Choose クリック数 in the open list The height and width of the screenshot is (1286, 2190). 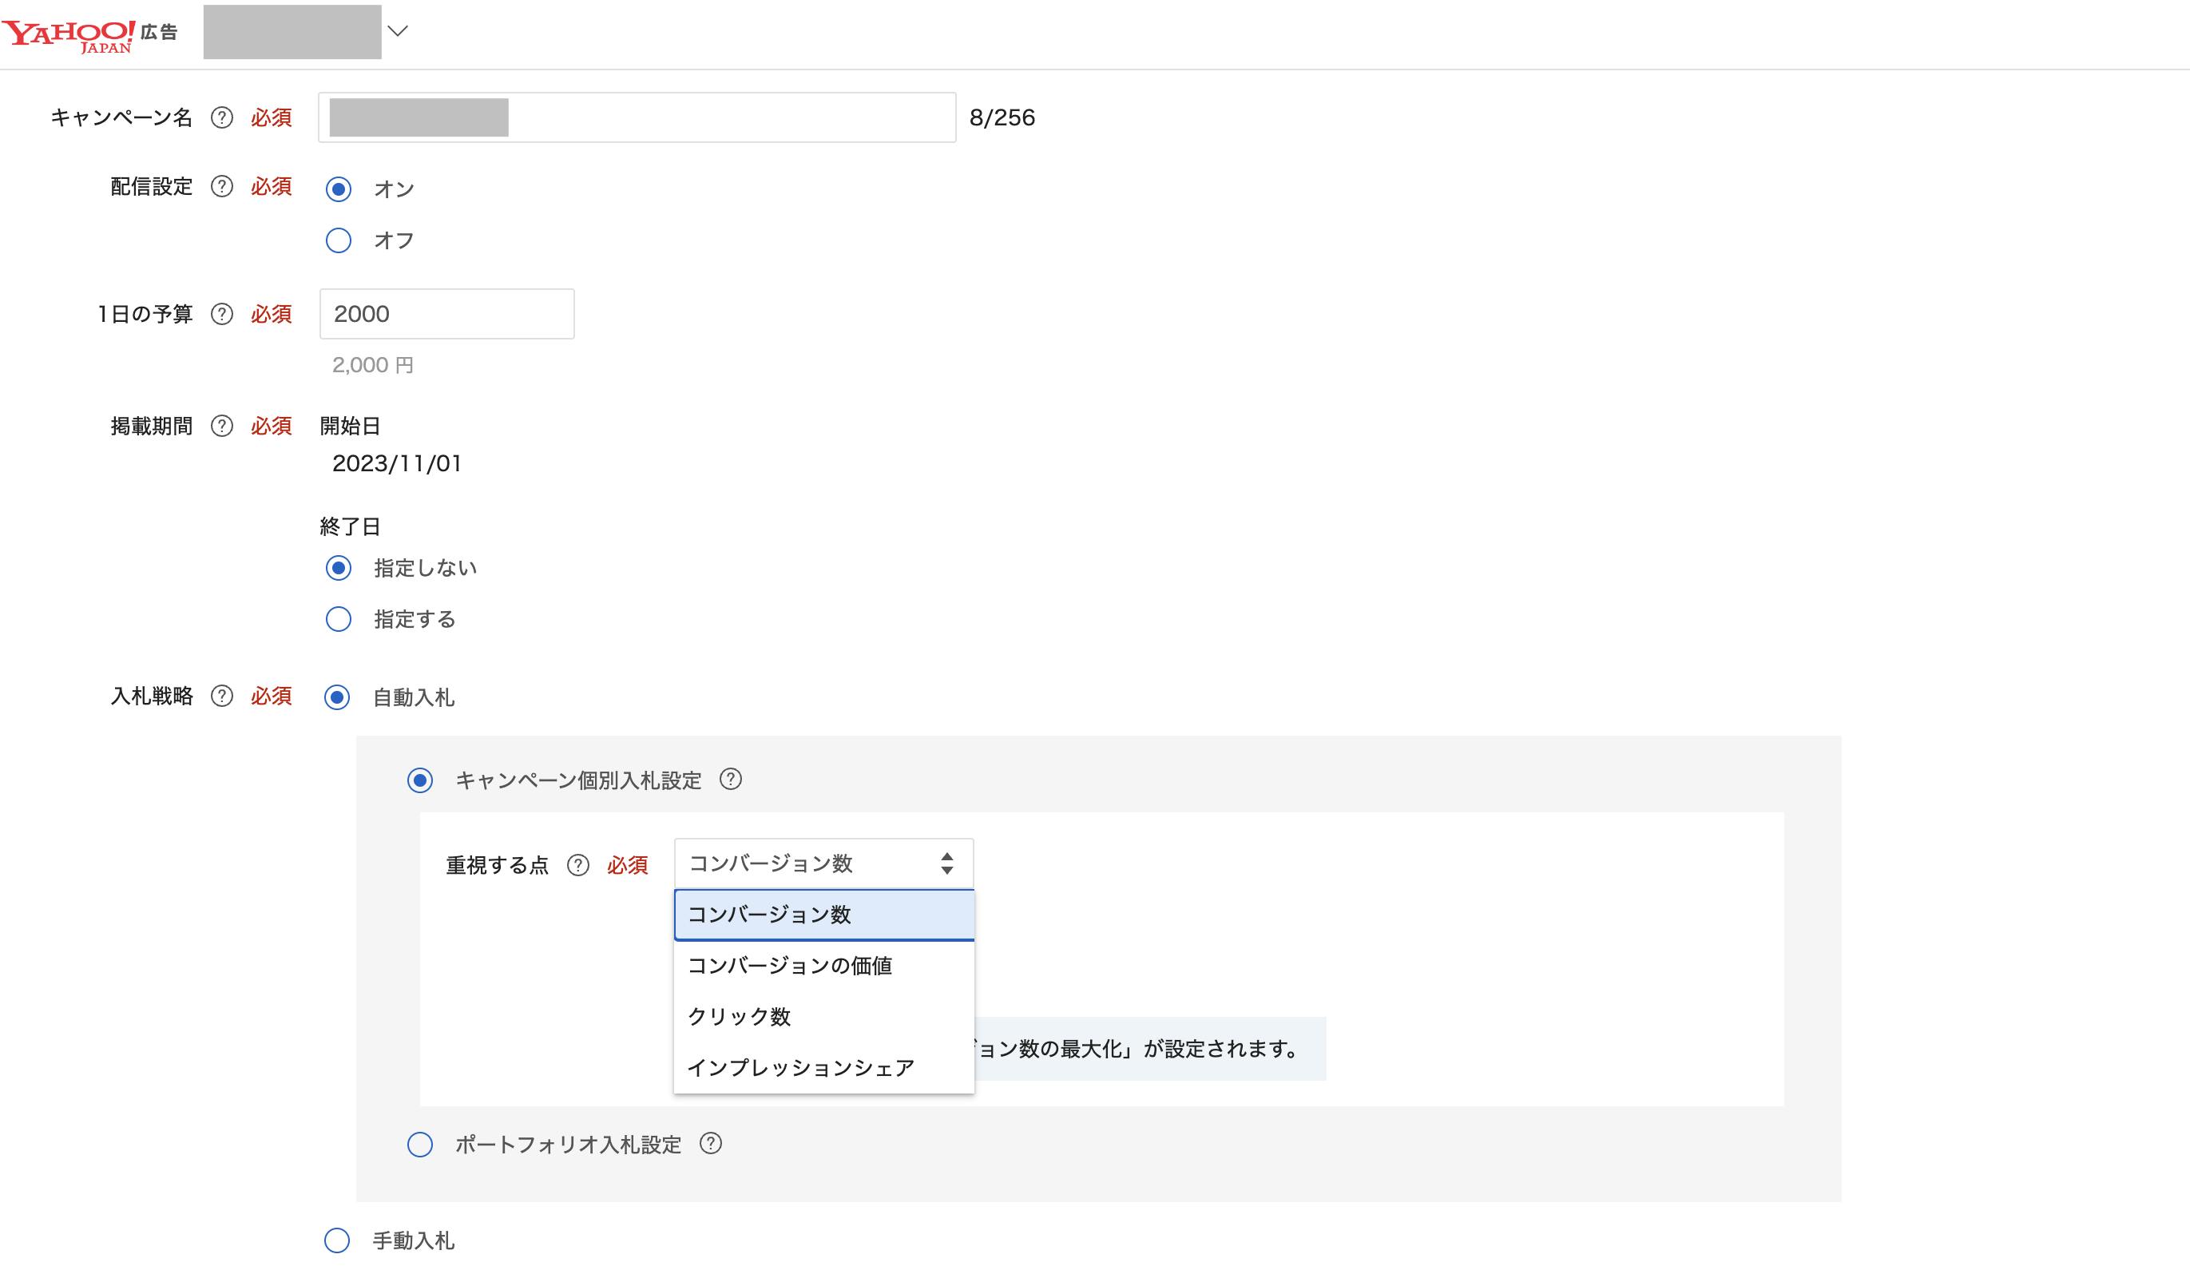pyautogui.click(x=739, y=1017)
